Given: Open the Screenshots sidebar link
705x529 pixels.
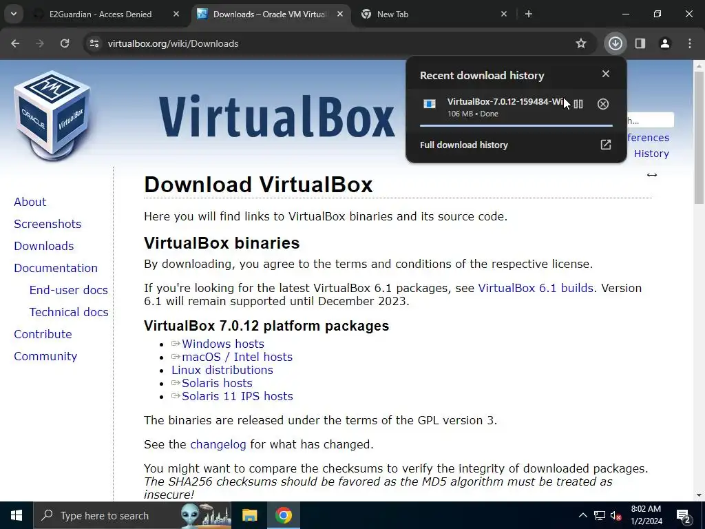Looking at the screenshot, I should coord(48,224).
